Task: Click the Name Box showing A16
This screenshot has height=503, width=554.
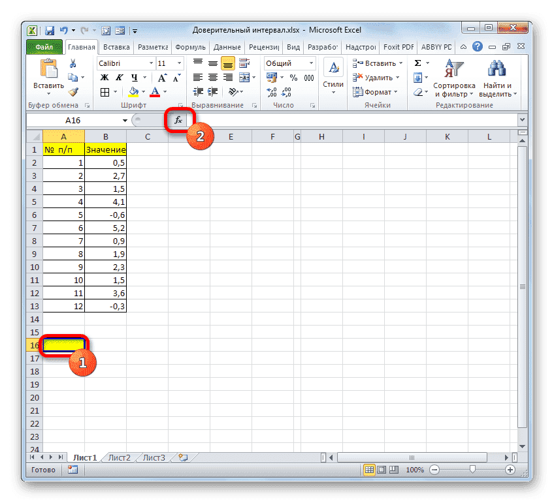Action: [72, 120]
